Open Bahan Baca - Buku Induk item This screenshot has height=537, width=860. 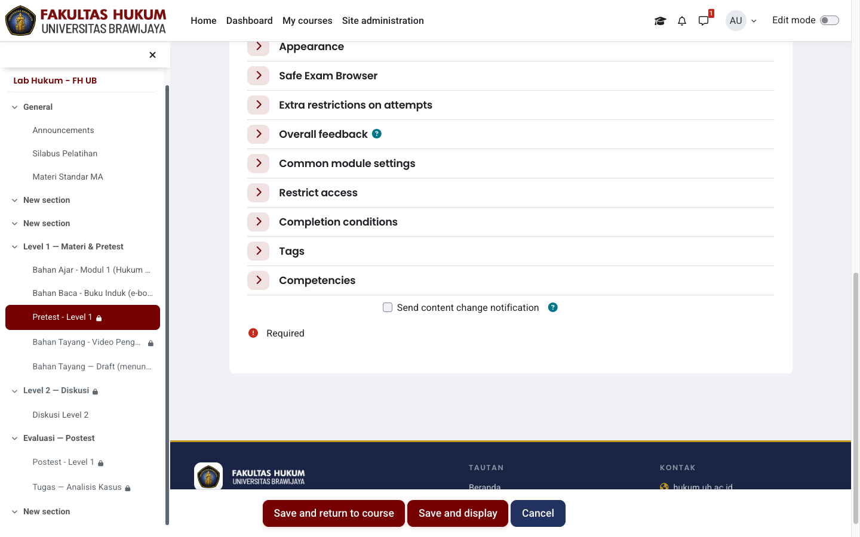93,293
